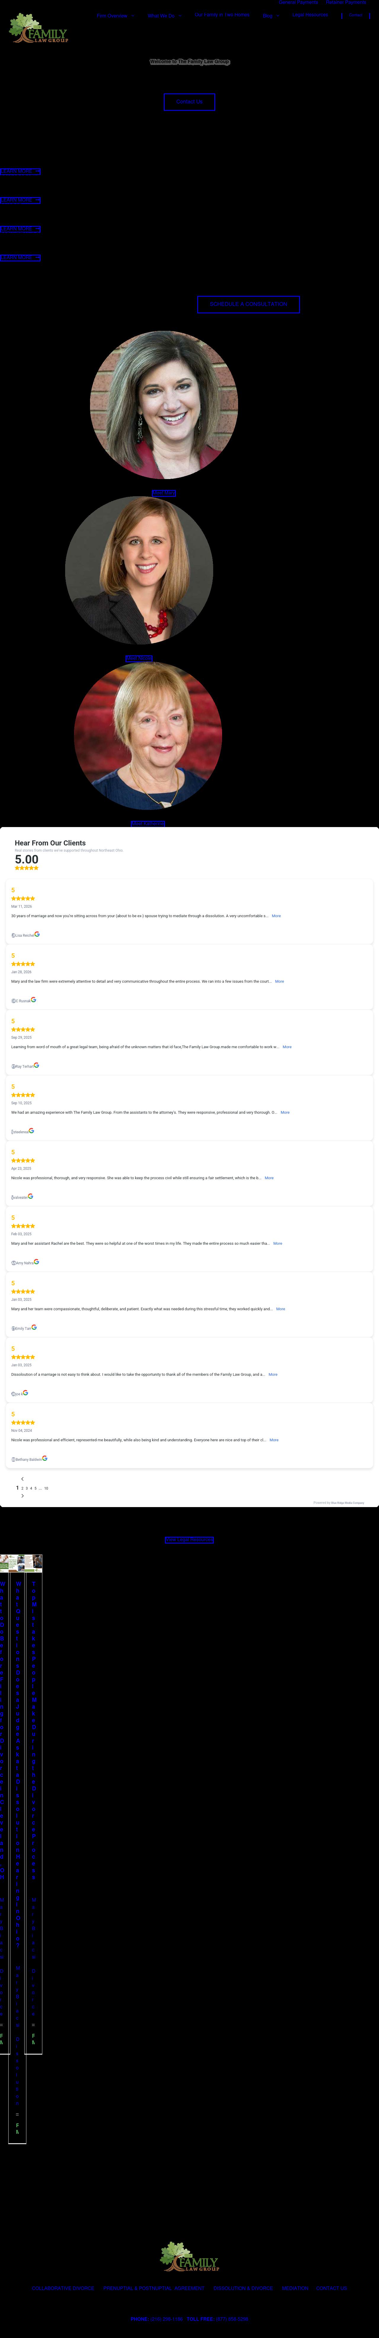Image resolution: width=379 pixels, height=2338 pixels.
Task: Click Google icon beside Lisa Reichel's review
Action: click(x=37, y=934)
